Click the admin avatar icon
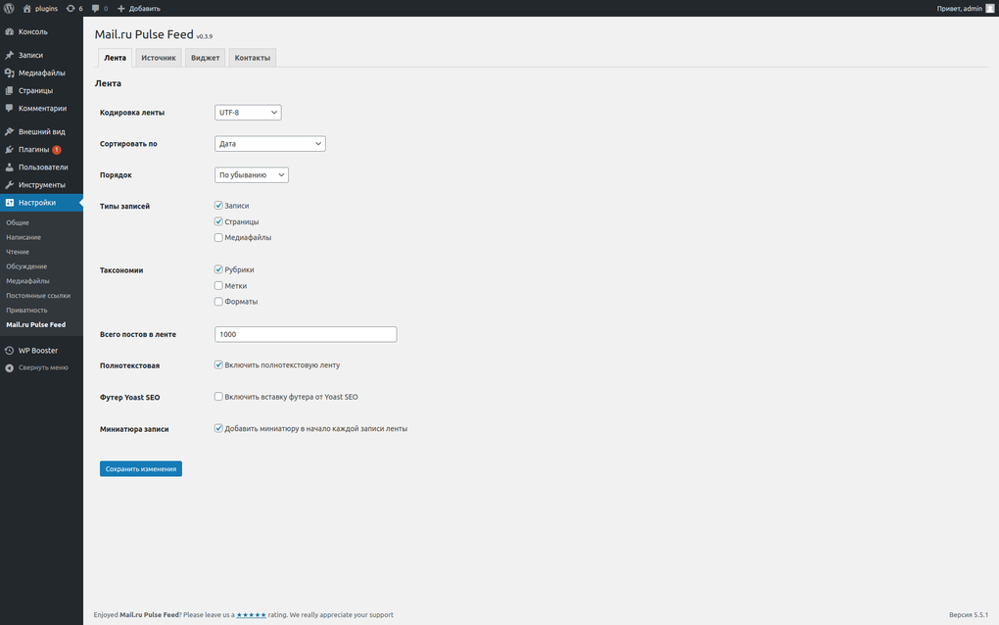The image size is (999, 625). pos(989,8)
